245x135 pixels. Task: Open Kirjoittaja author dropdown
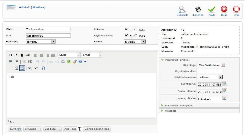[x=211, y=65]
